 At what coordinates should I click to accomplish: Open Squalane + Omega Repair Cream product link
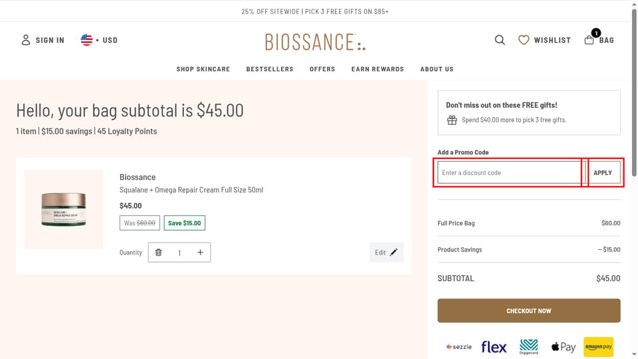point(191,189)
